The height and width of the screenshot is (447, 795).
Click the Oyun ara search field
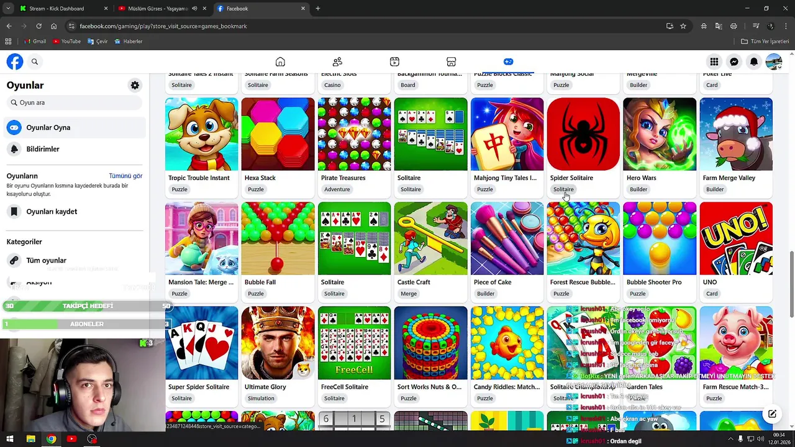pos(75,102)
